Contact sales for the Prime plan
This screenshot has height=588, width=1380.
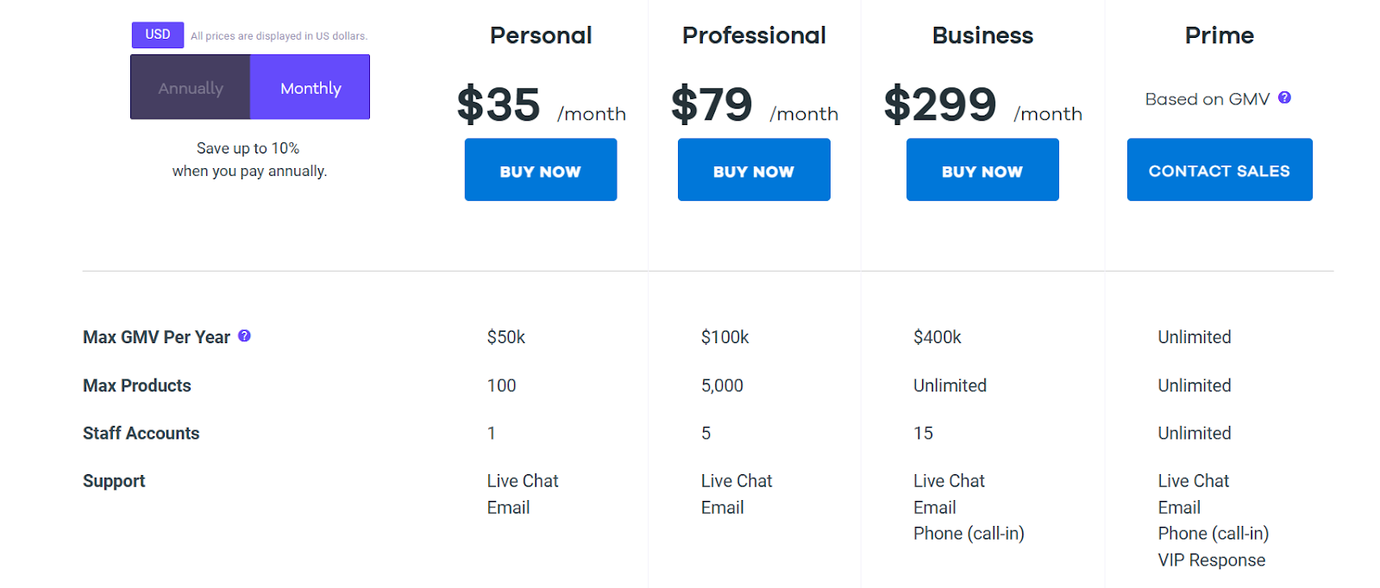pos(1220,170)
